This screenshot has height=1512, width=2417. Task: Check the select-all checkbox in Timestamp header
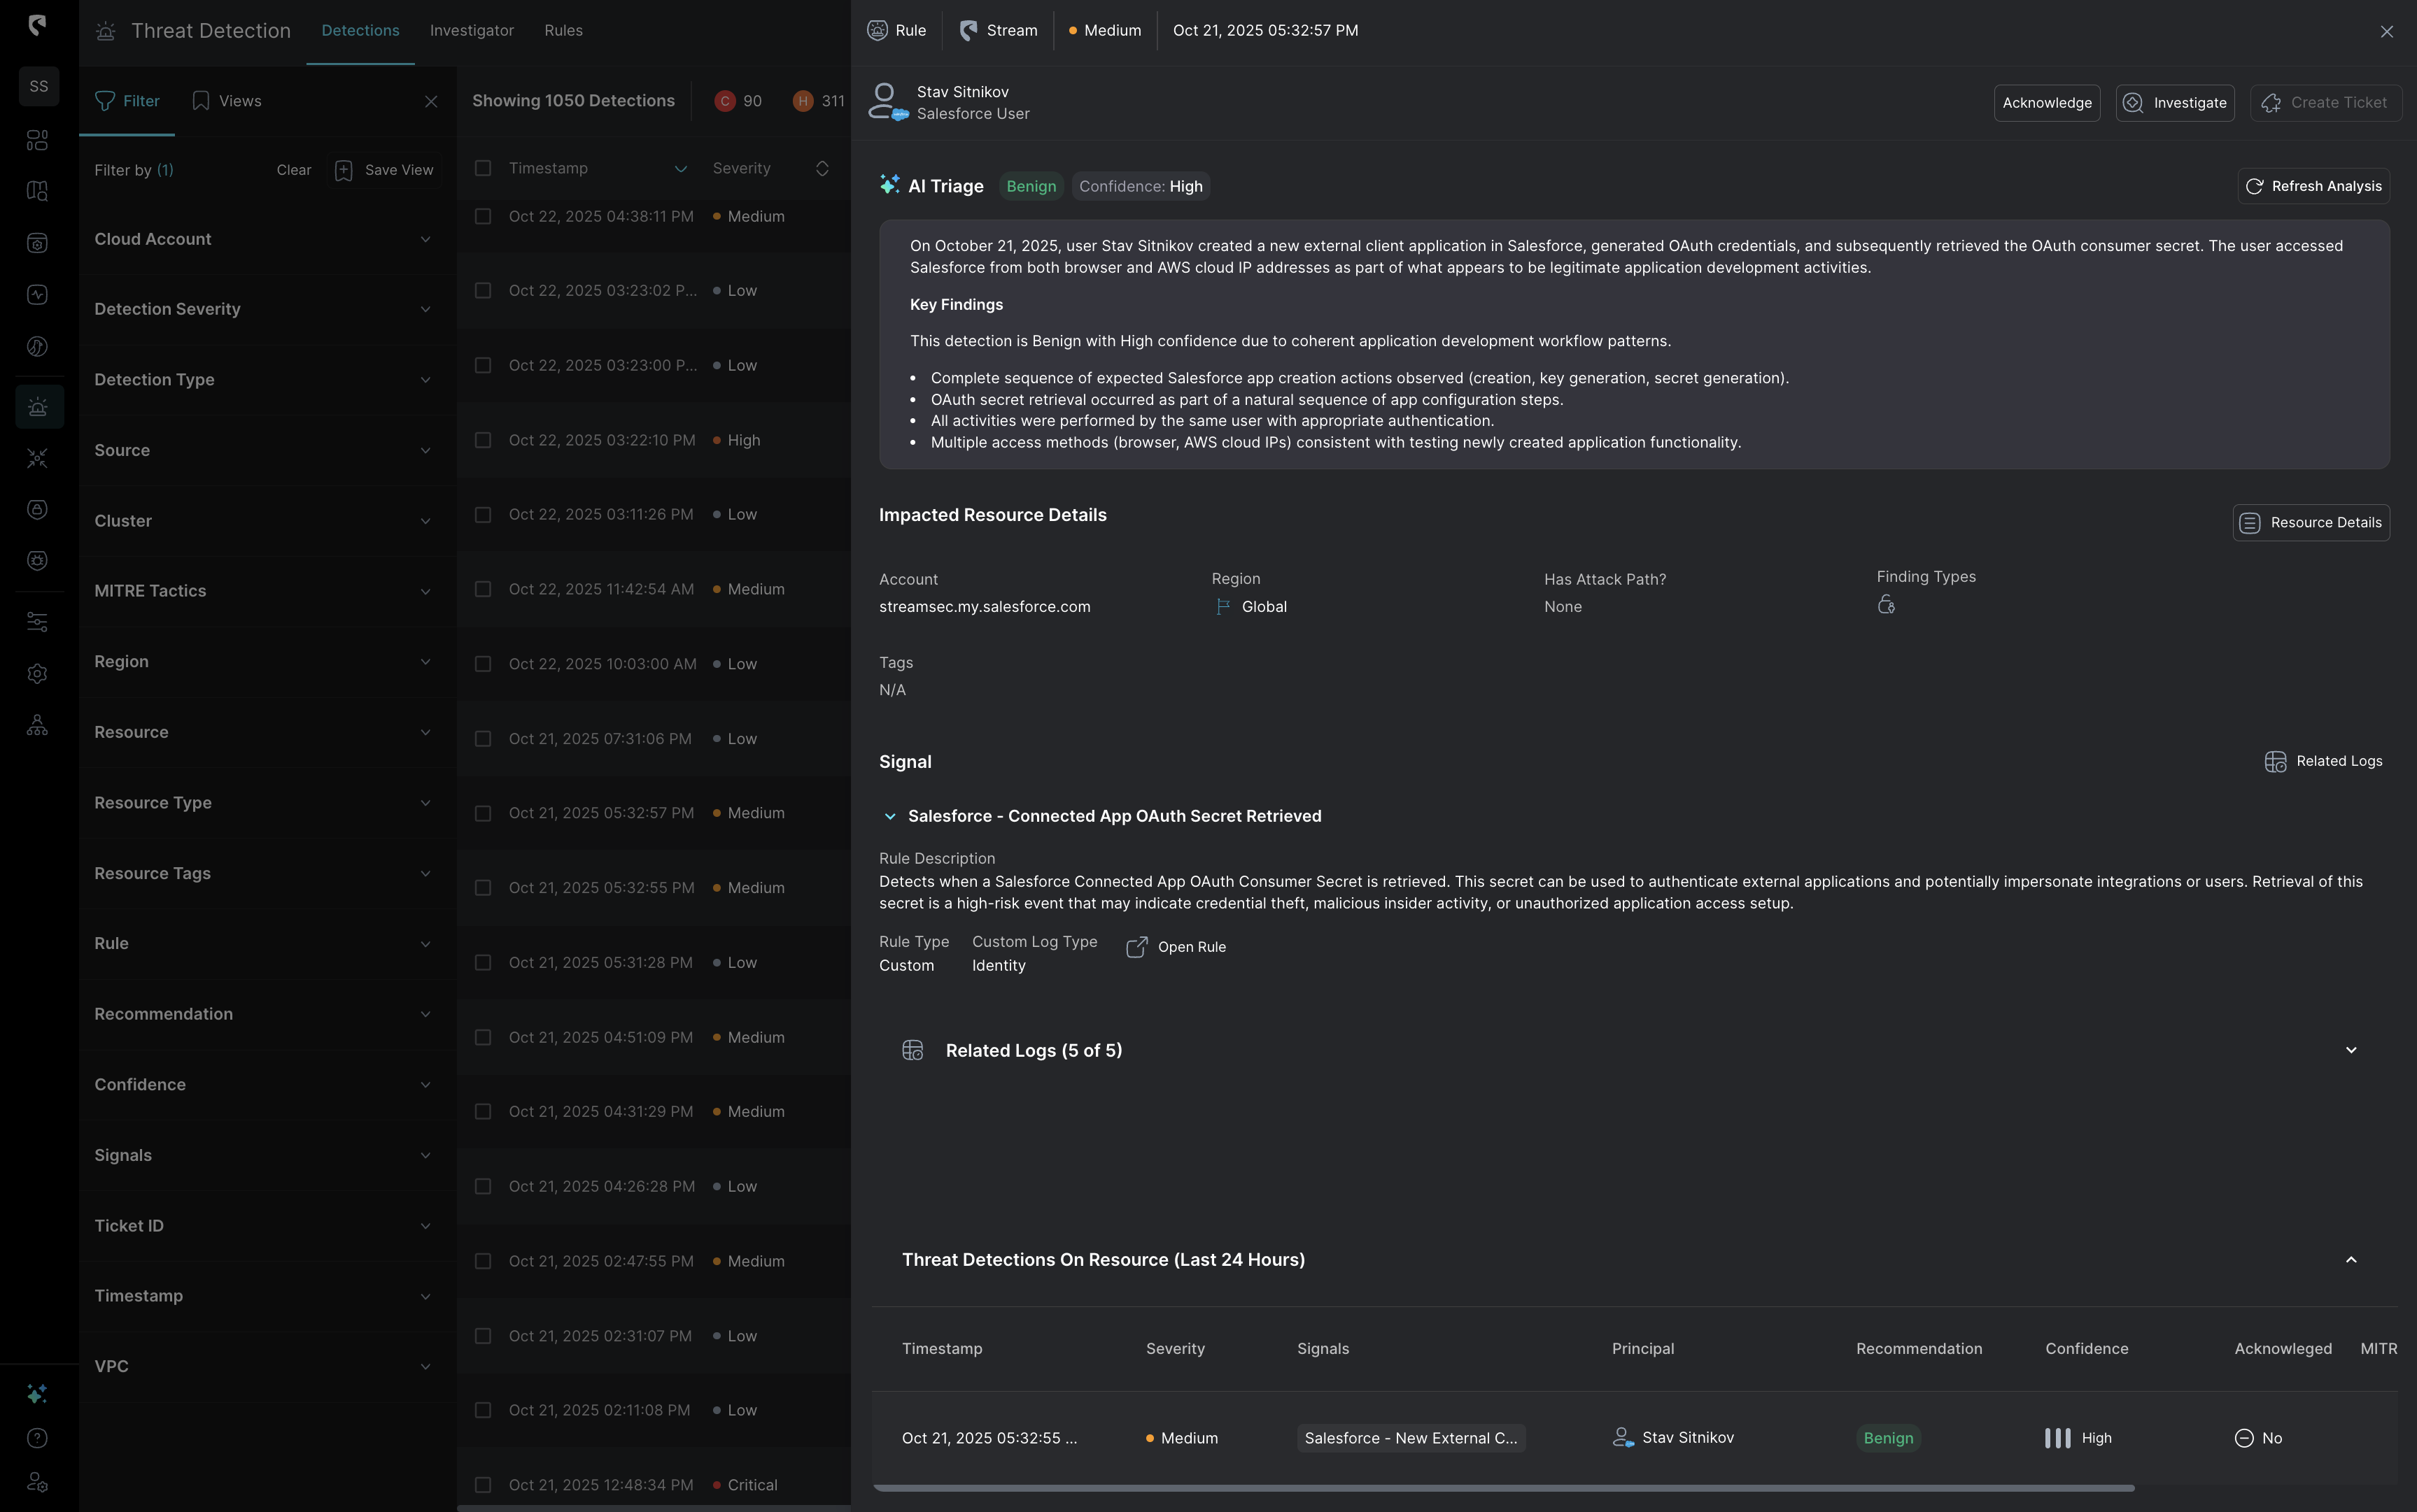point(484,168)
